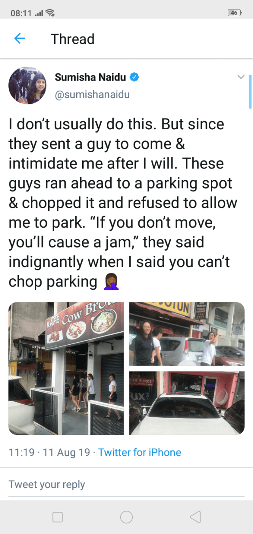Tap the battery indicator in status bar
The height and width of the screenshot is (534, 253).
pos(234,13)
